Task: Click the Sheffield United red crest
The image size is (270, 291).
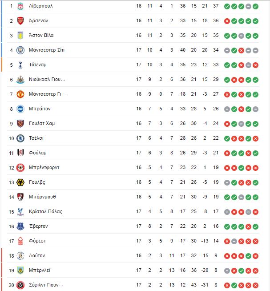Action: 20,285
